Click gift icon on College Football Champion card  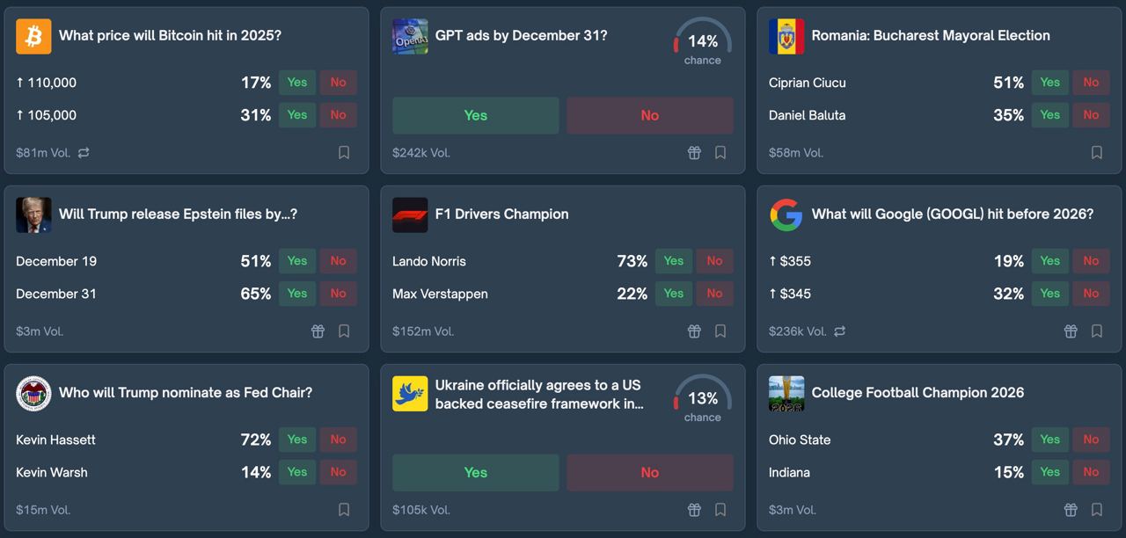pos(1071,510)
